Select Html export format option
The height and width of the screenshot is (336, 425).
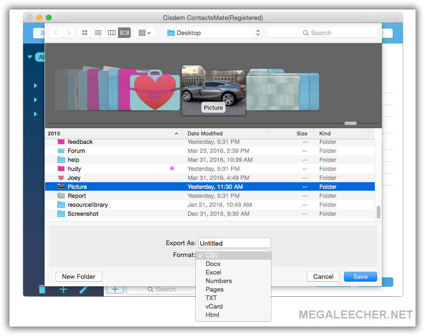click(x=212, y=315)
